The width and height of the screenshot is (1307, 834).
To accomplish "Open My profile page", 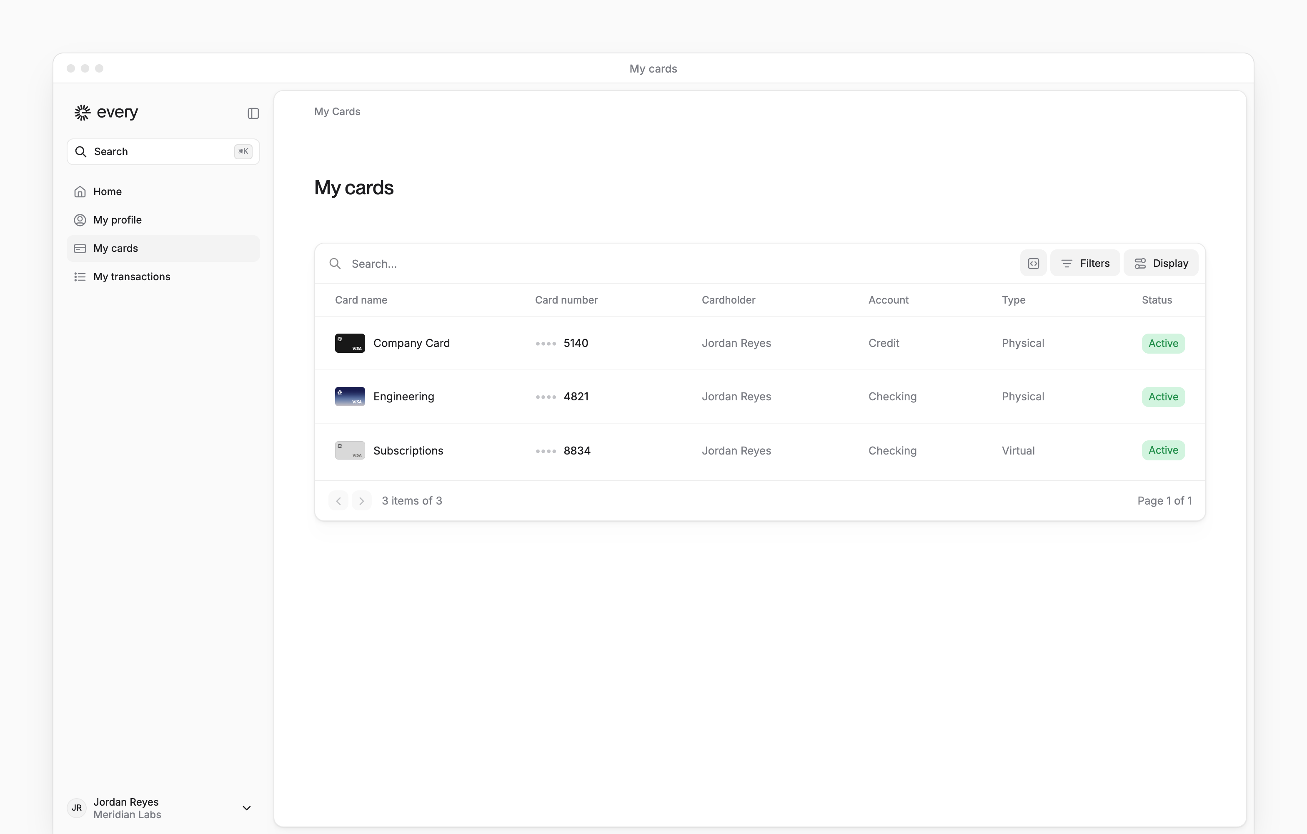I will (x=163, y=220).
